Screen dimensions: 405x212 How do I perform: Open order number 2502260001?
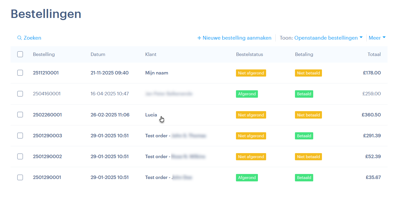(x=47, y=115)
